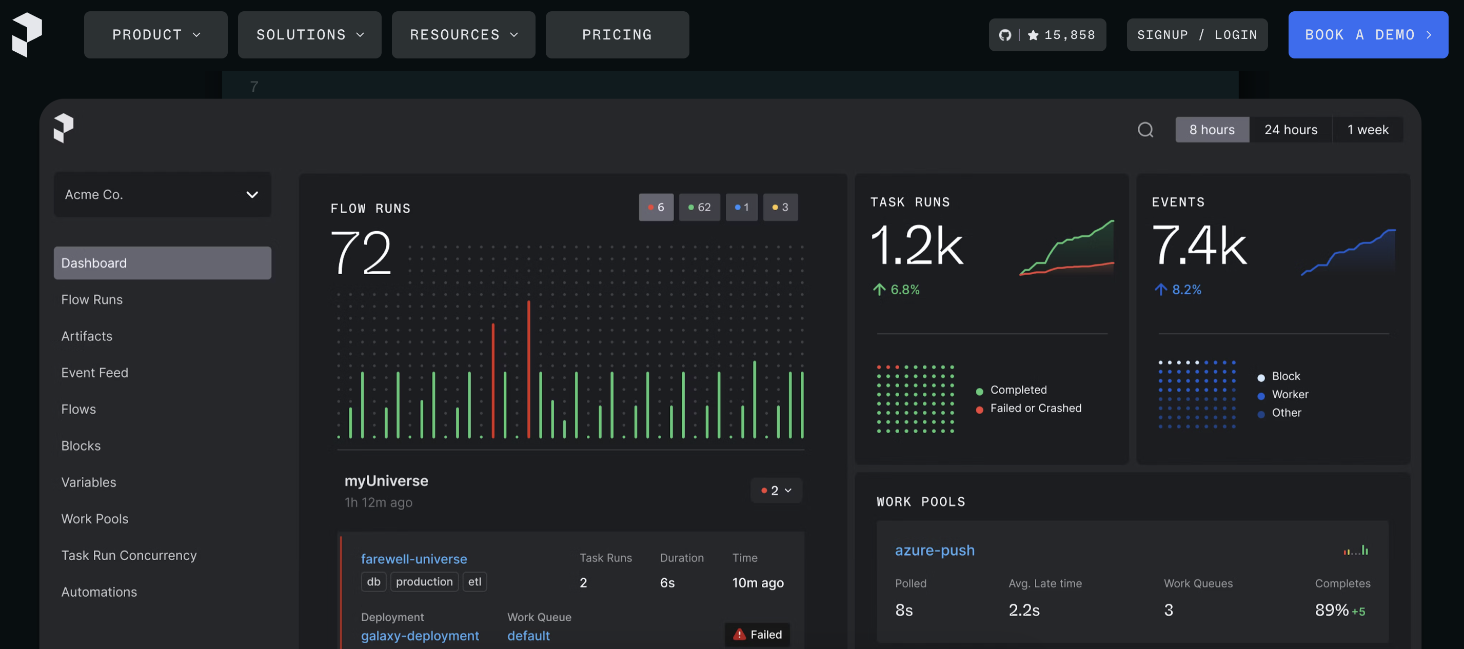The image size is (1464, 649).
Task: Click the Prefect logo in top navigation
Action: click(x=27, y=35)
